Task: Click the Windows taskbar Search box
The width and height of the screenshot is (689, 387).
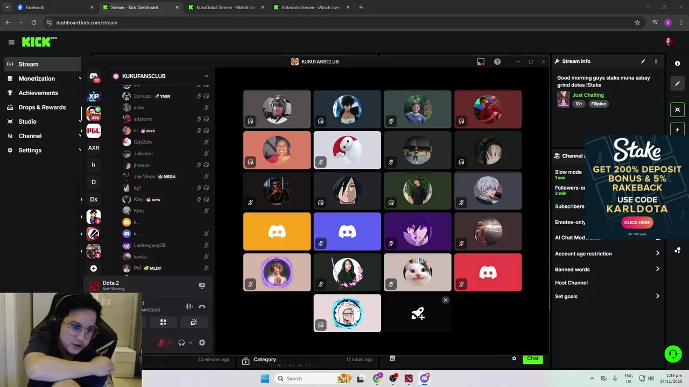Action: pyautogui.click(x=313, y=378)
